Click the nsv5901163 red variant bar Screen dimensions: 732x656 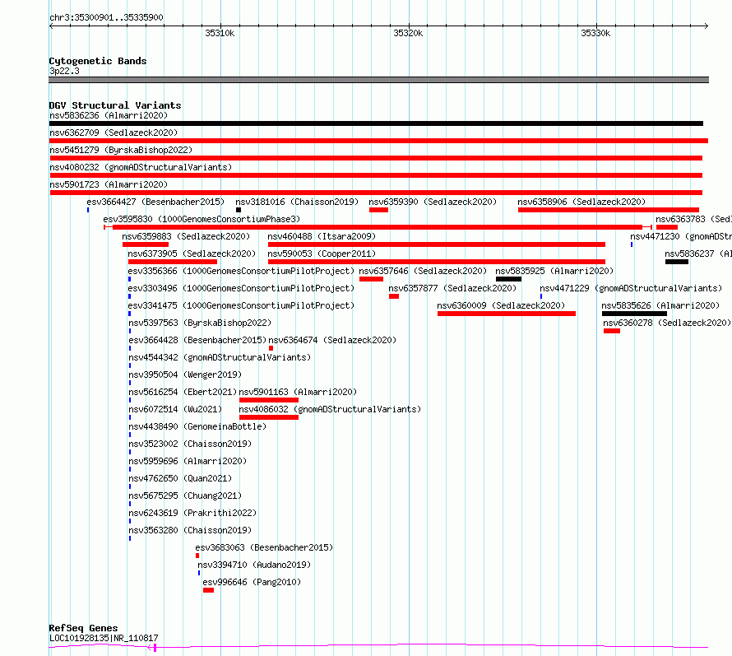268,400
